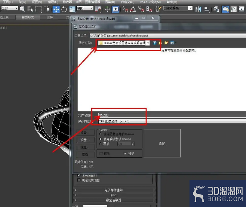Open the 保存类型 TIF file type dropdown

coord(172,121)
